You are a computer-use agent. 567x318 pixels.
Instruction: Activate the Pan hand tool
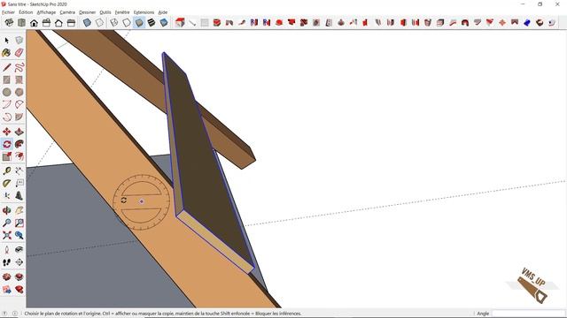(x=19, y=210)
